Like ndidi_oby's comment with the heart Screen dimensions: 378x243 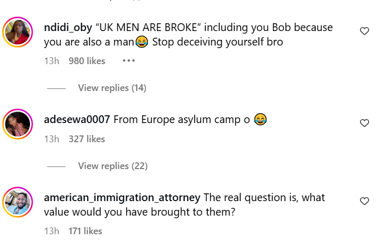pos(365,31)
